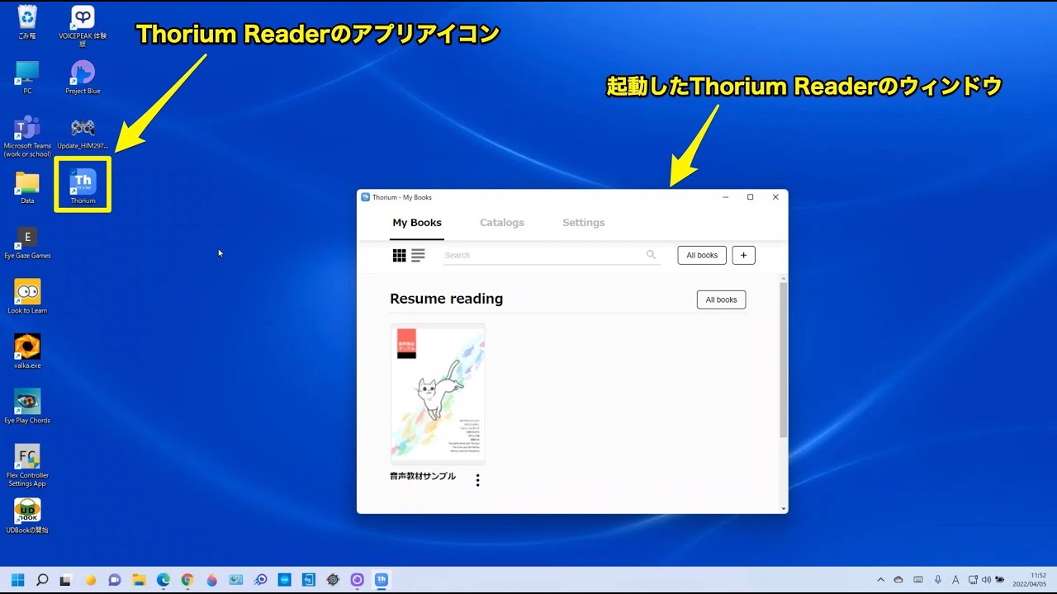Viewport: 1057px width, 594px height.
Task: Select the Thorium desktop shortcut
Action: (83, 186)
